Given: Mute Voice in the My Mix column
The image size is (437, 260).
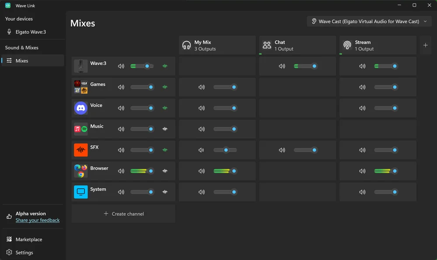Looking at the screenshot, I should click(x=201, y=108).
